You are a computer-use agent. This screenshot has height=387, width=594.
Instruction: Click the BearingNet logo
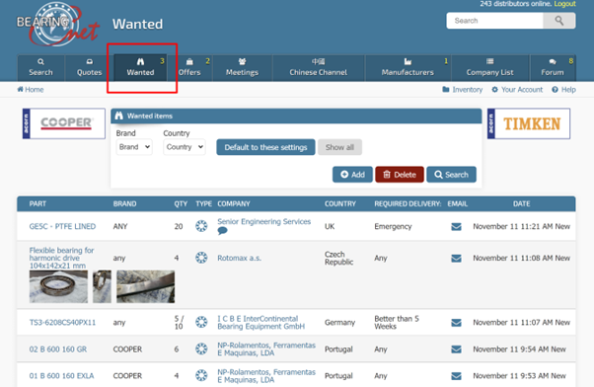coord(57,25)
